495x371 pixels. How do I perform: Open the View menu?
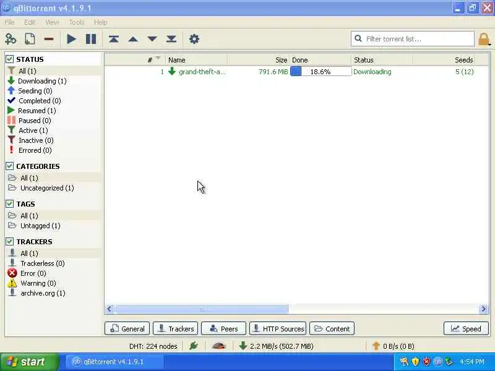(52, 22)
